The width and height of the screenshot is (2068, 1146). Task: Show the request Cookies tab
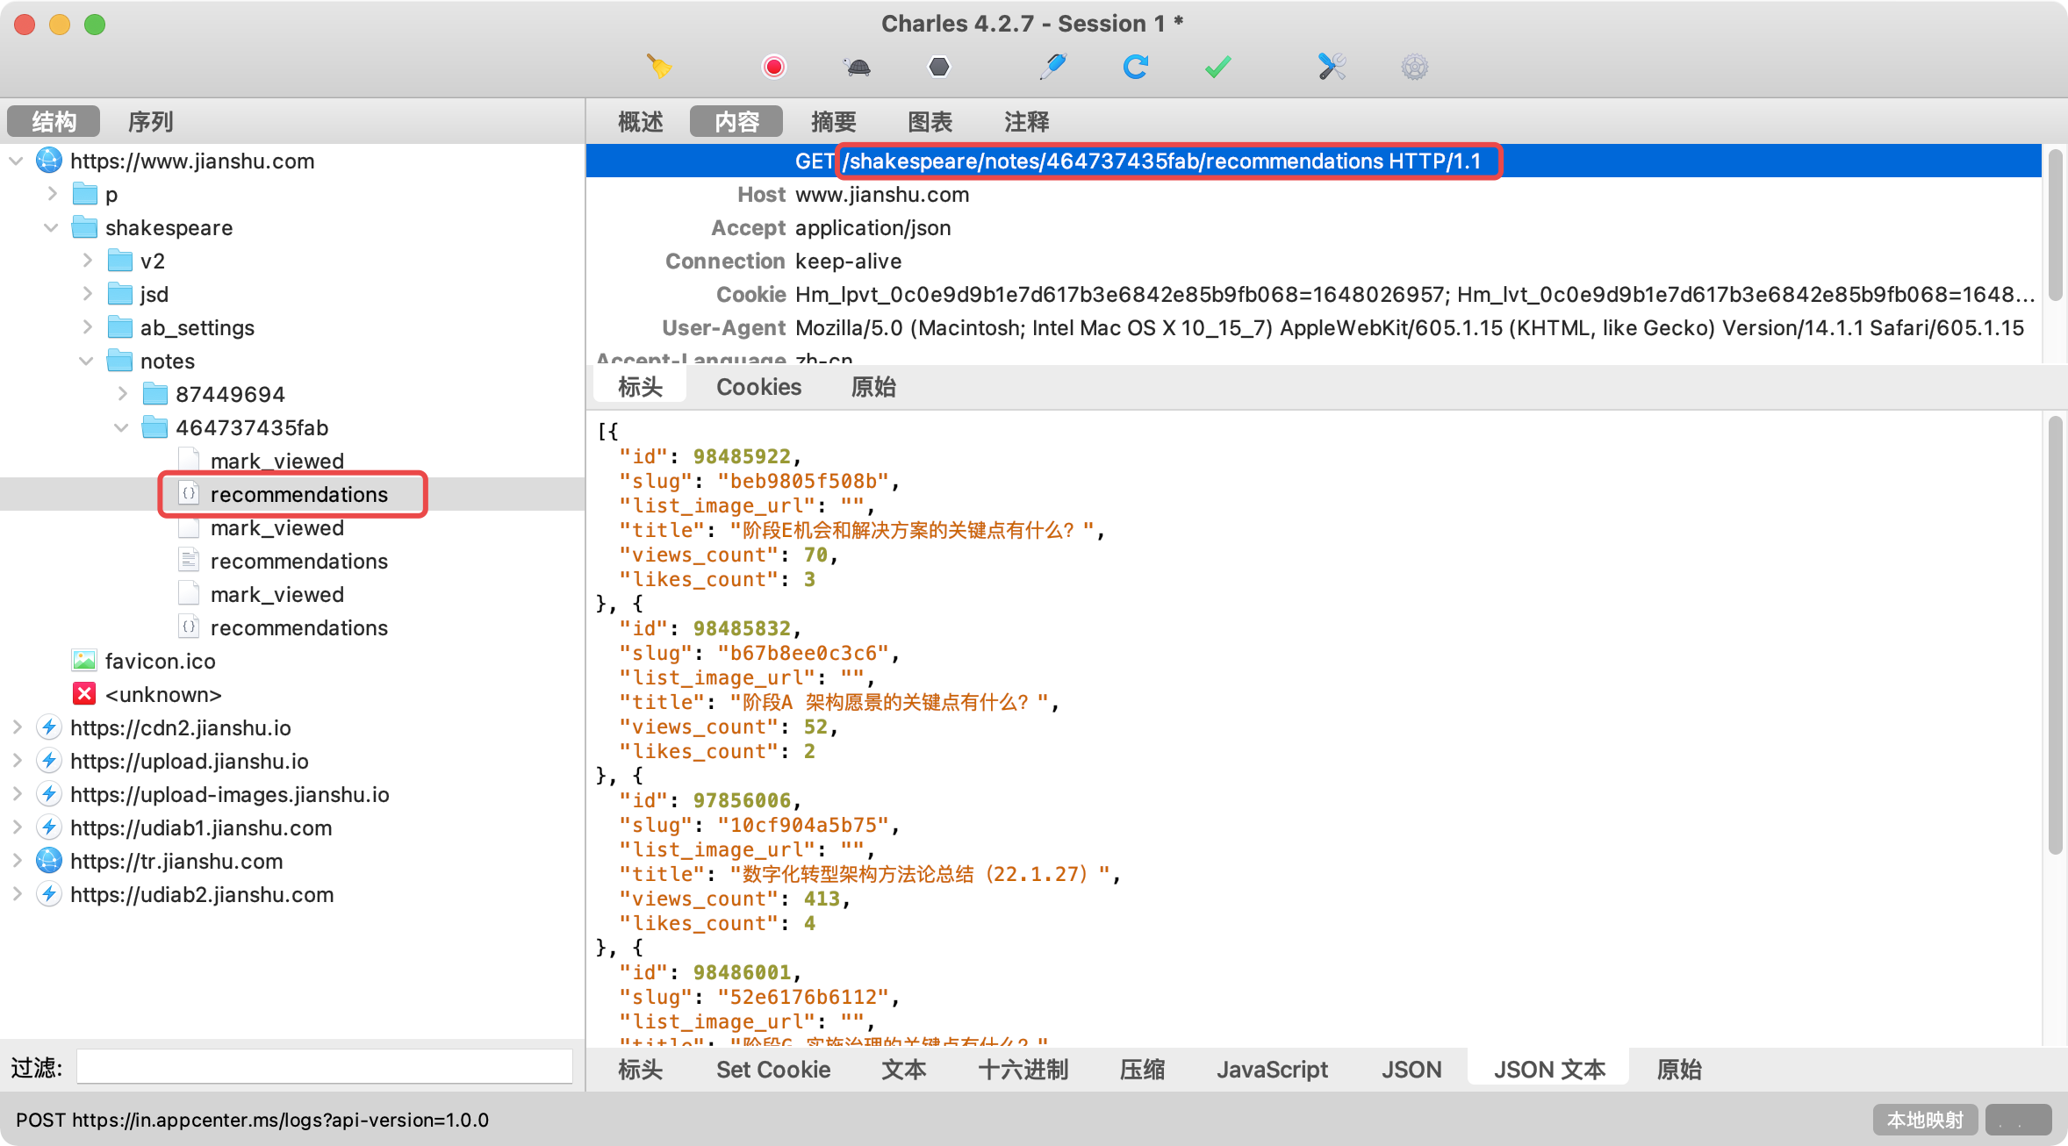[x=758, y=387]
